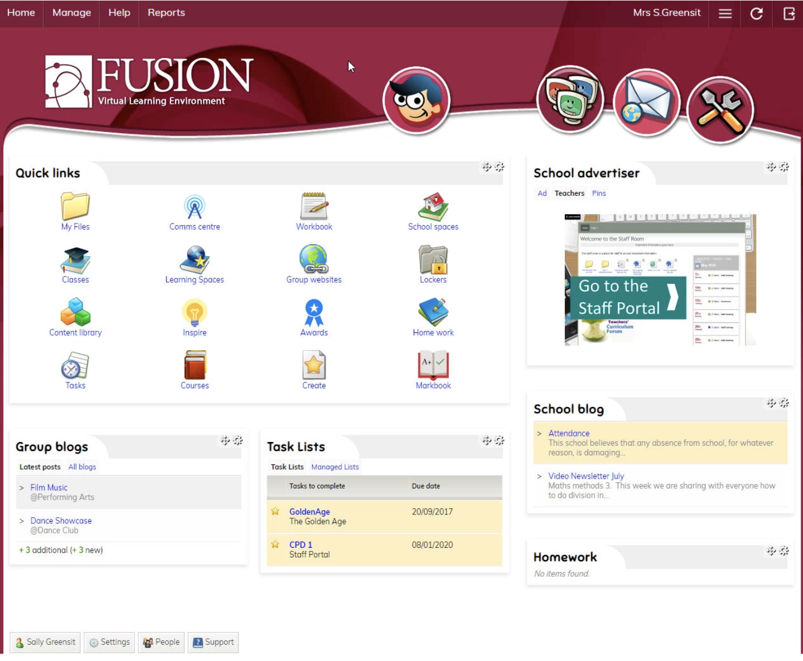Screen dimensions: 803x661
Task: Click the Go to the Staff Portal banner
Action: pos(628,298)
